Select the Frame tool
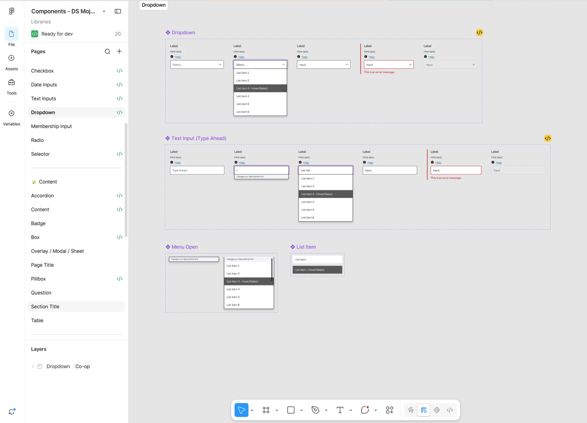The width and height of the screenshot is (587, 423). pyautogui.click(x=266, y=410)
